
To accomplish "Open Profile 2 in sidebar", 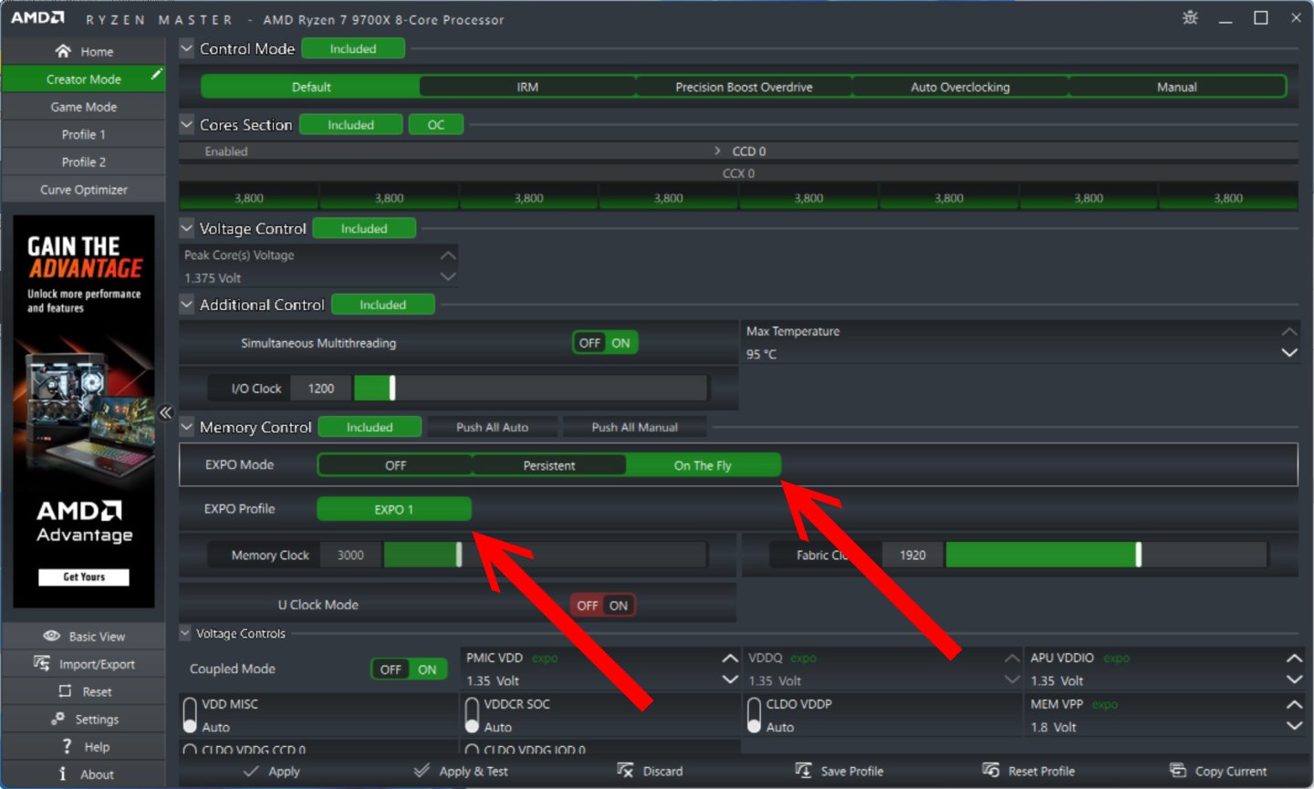I will click(x=83, y=161).
